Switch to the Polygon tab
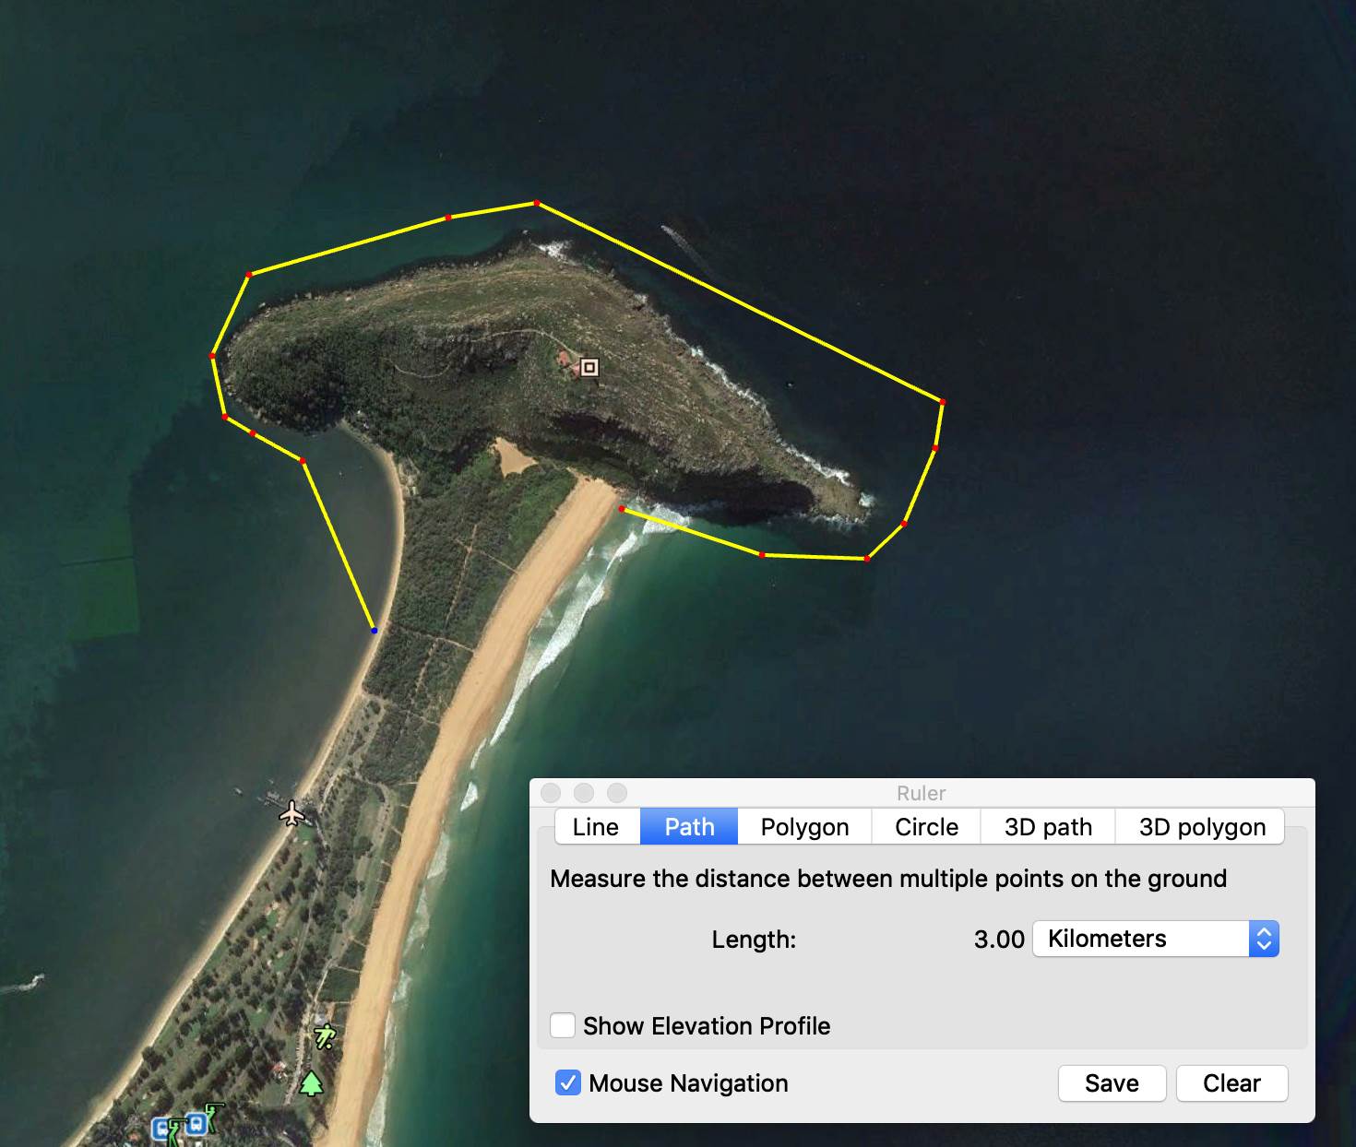1356x1147 pixels. point(804,827)
